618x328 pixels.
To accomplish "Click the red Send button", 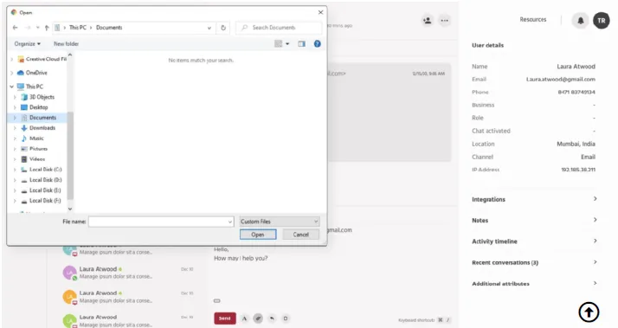I will [x=225, y=318].
